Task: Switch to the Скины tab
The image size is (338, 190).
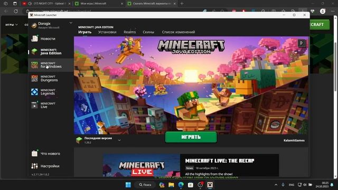Action: click(x=148, y=32)
